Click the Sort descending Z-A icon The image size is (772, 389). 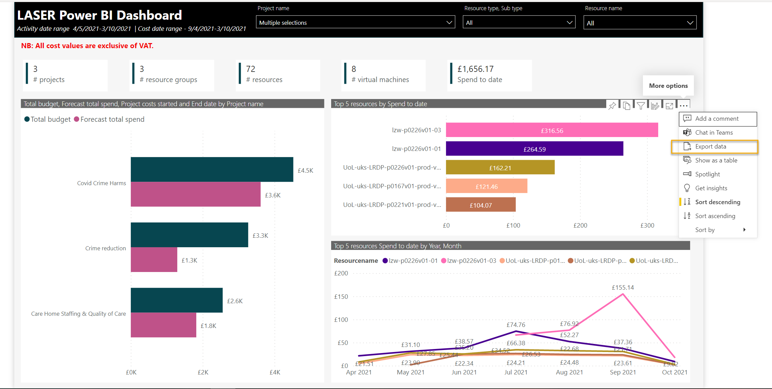coord(687,202)
